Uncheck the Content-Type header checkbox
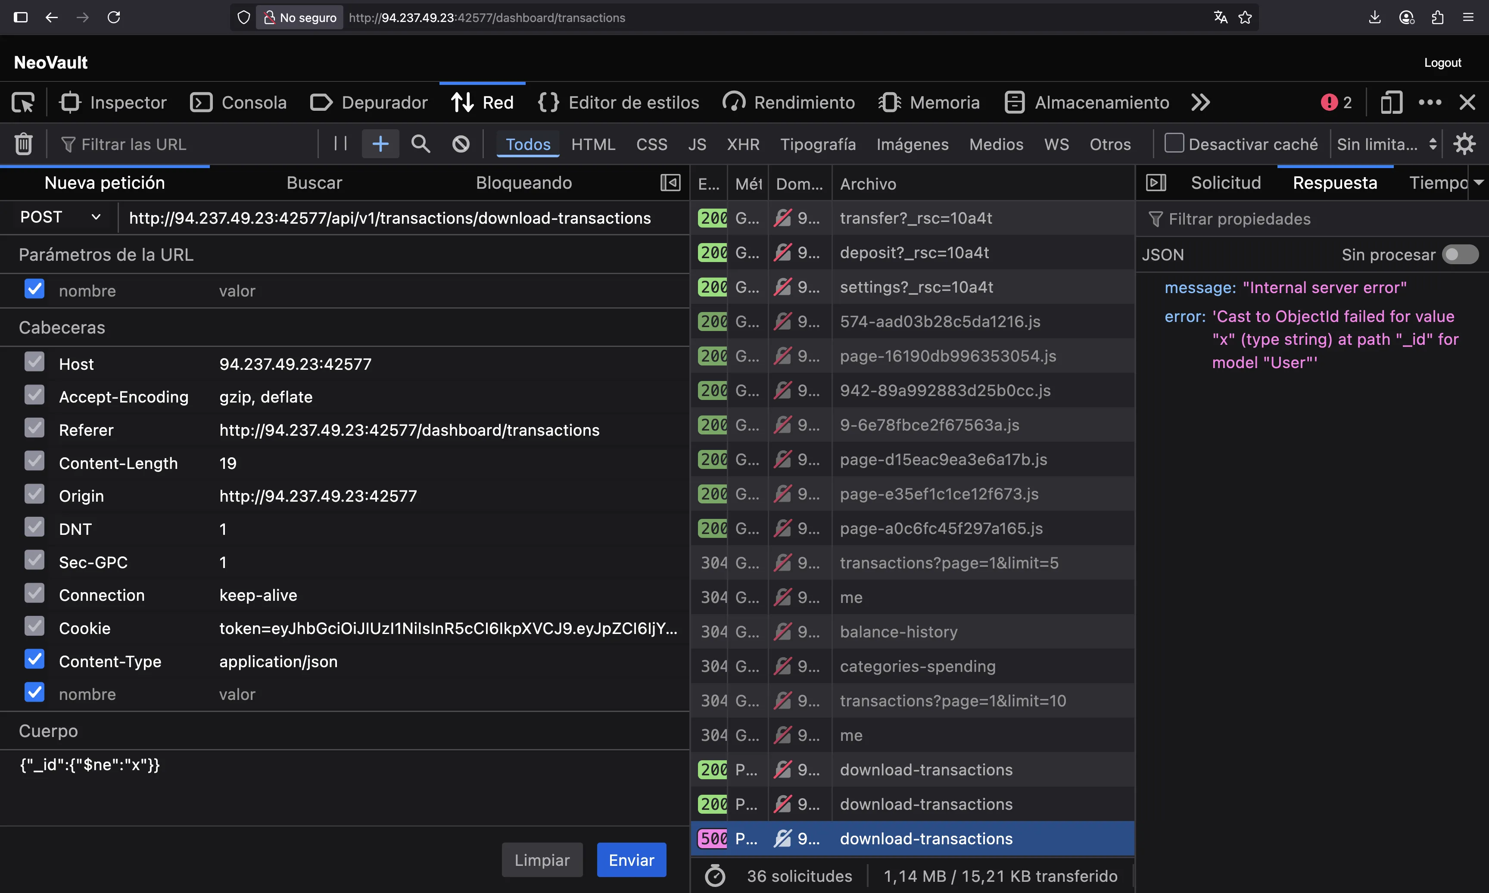 34,659
